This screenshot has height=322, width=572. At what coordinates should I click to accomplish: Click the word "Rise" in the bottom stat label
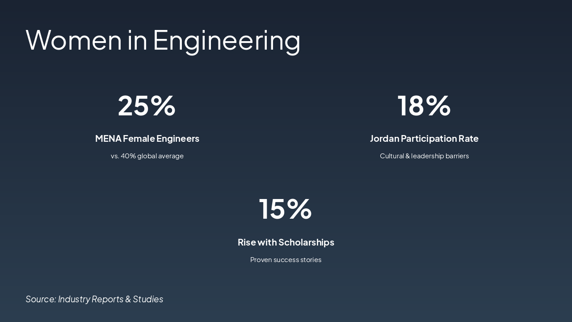(247, 242)
